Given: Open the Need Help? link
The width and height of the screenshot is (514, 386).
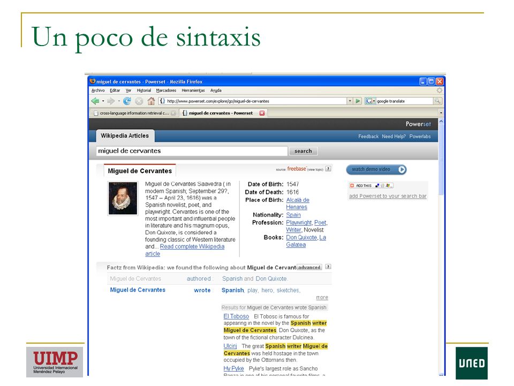Looking at the screenshot, I should pyautogui.click(x=394, y=136).
